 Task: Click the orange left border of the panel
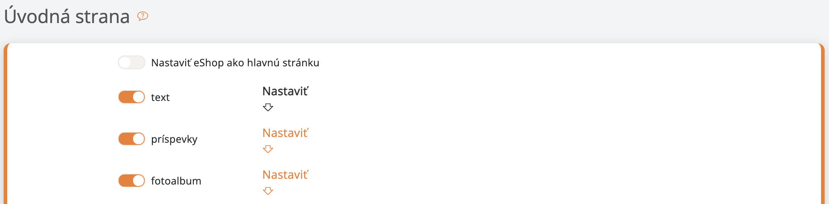click(5, 126)
